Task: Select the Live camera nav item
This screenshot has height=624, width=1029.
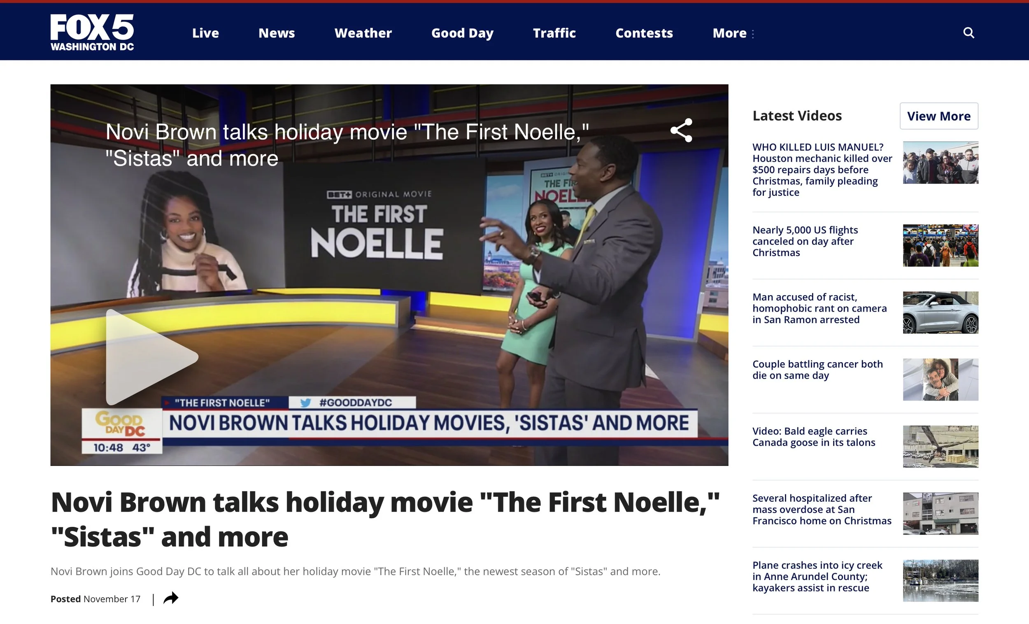Action: (x=205, y=33)
